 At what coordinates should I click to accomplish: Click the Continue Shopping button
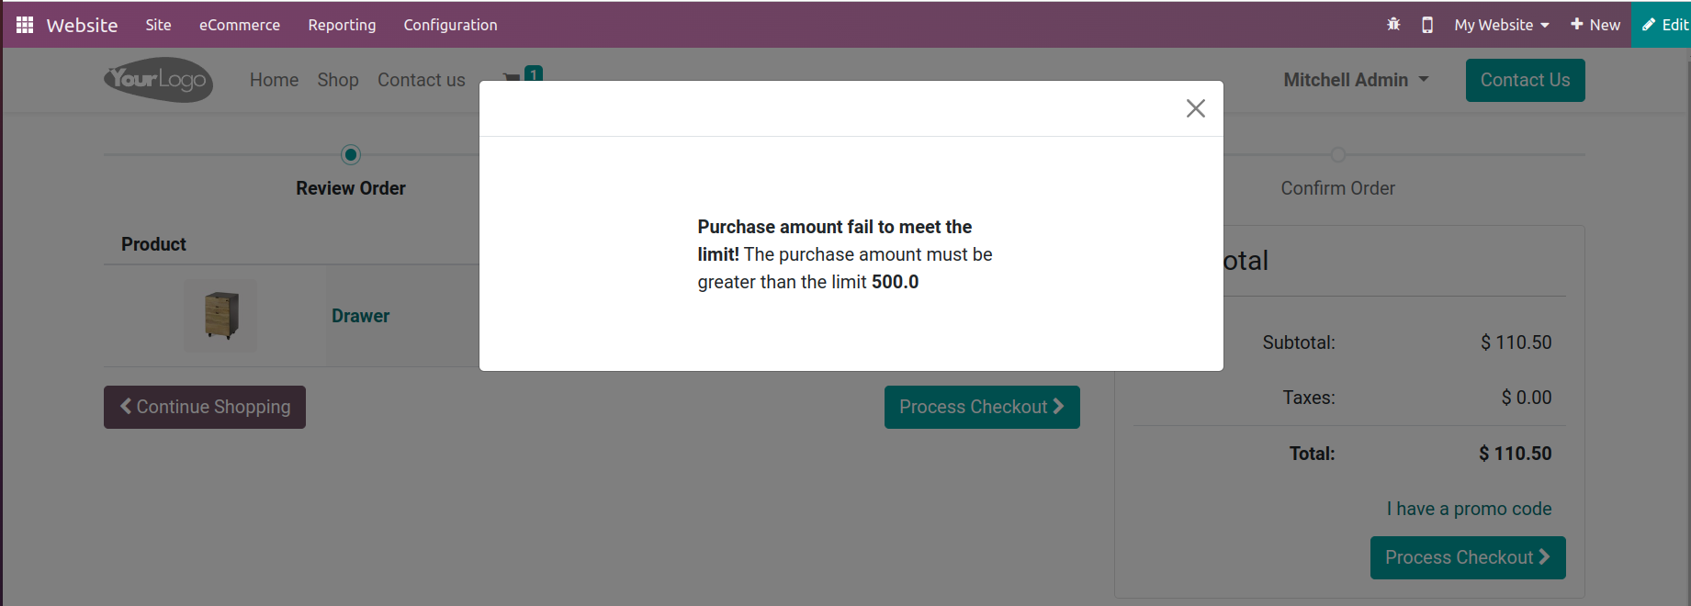point(205,407)
